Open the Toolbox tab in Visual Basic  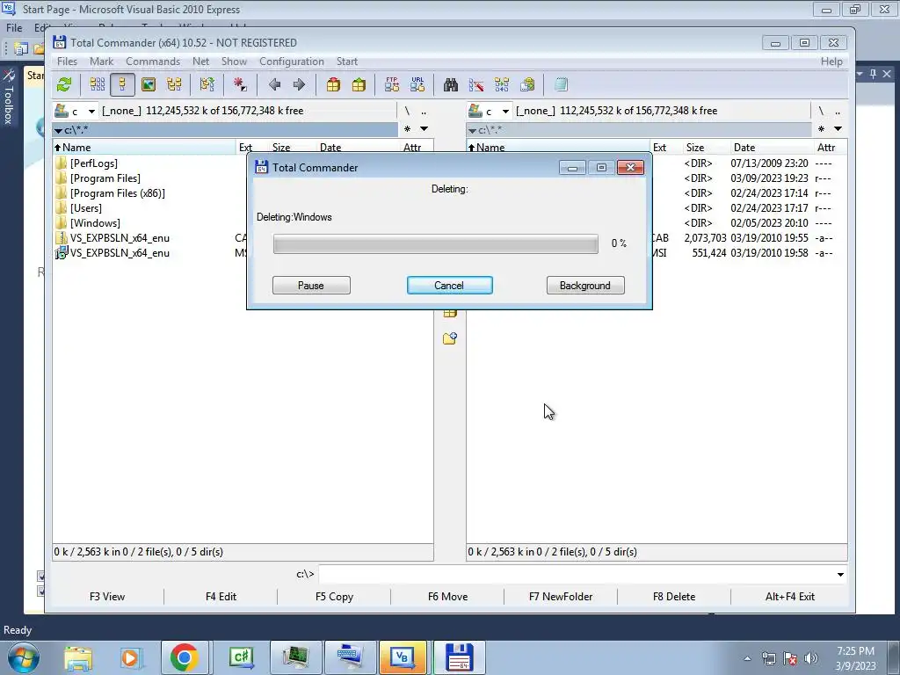[x=9, y=98]
